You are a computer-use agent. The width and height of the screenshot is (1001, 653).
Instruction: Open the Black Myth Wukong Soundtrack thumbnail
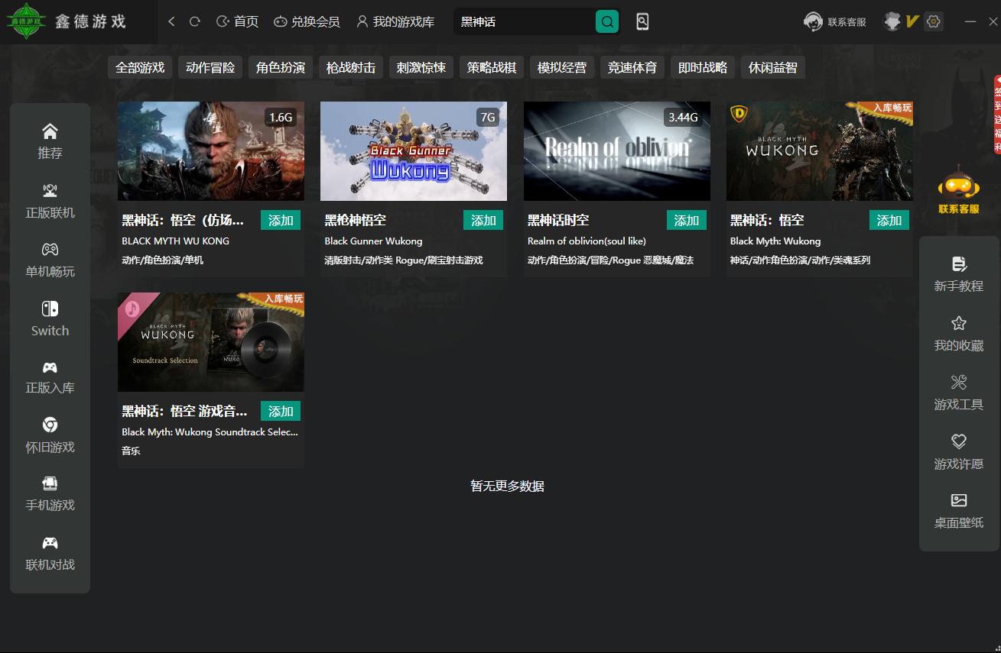point(211,342)
